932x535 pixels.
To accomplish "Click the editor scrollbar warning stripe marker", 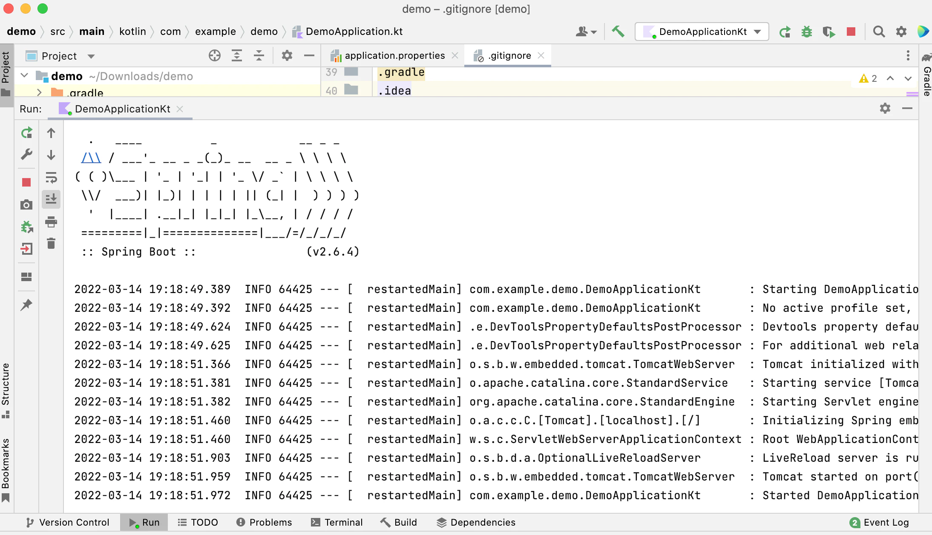I will click(912, 94).
